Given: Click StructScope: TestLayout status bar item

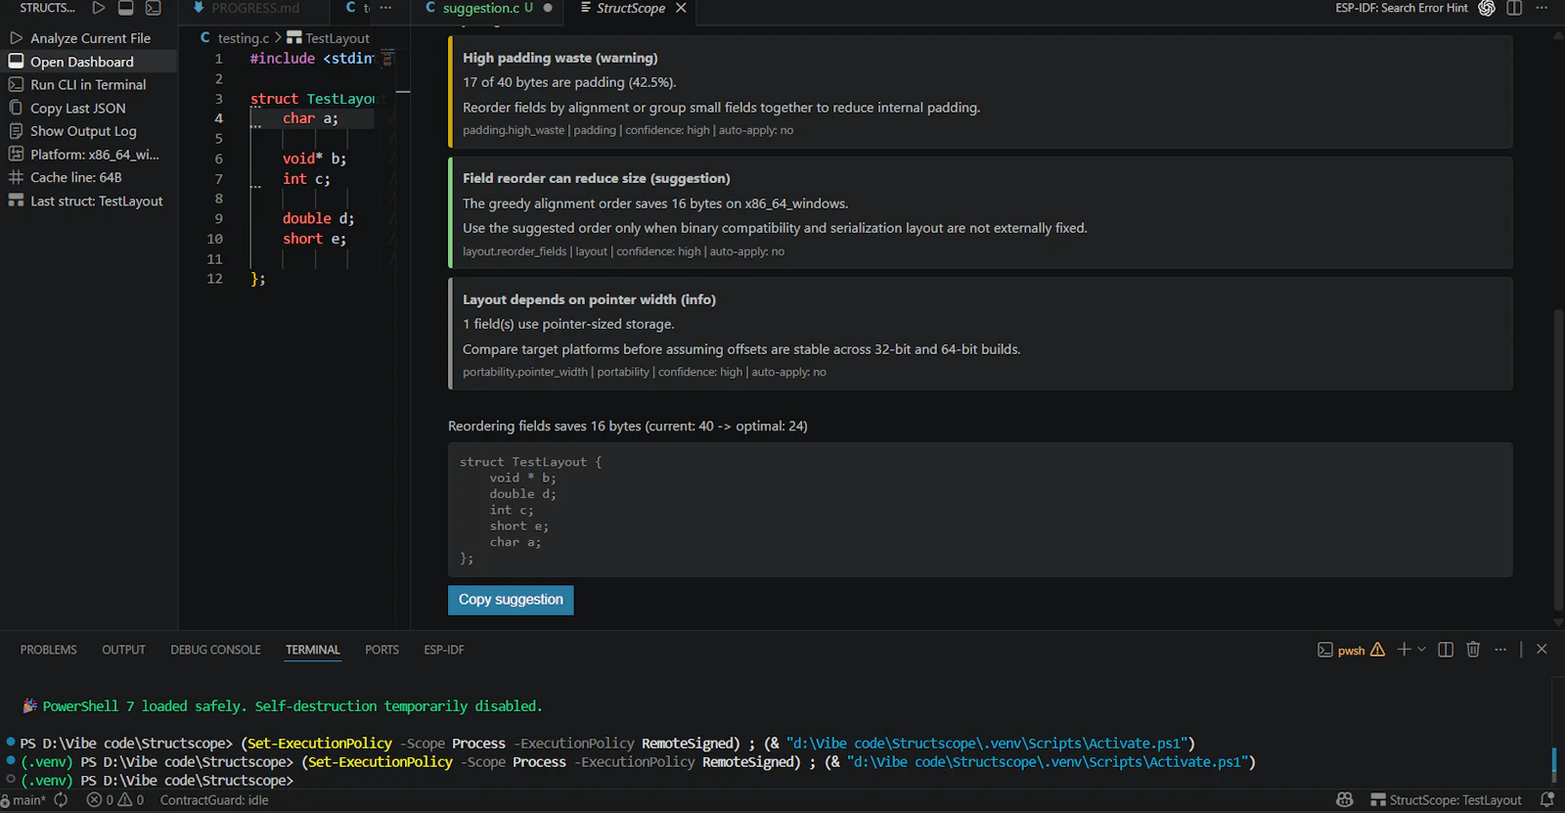Looking at the screenshot, I should pyautogui.click(x=1447, y=800).
